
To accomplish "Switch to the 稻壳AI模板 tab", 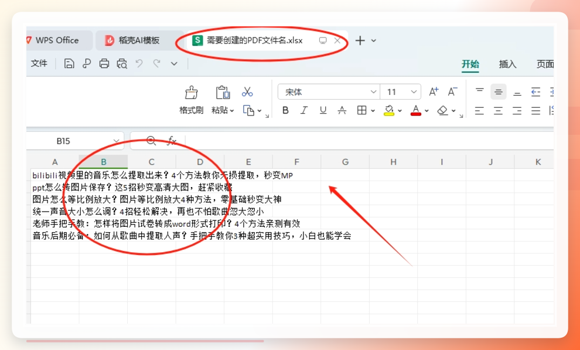I will [x=139, y=40].
